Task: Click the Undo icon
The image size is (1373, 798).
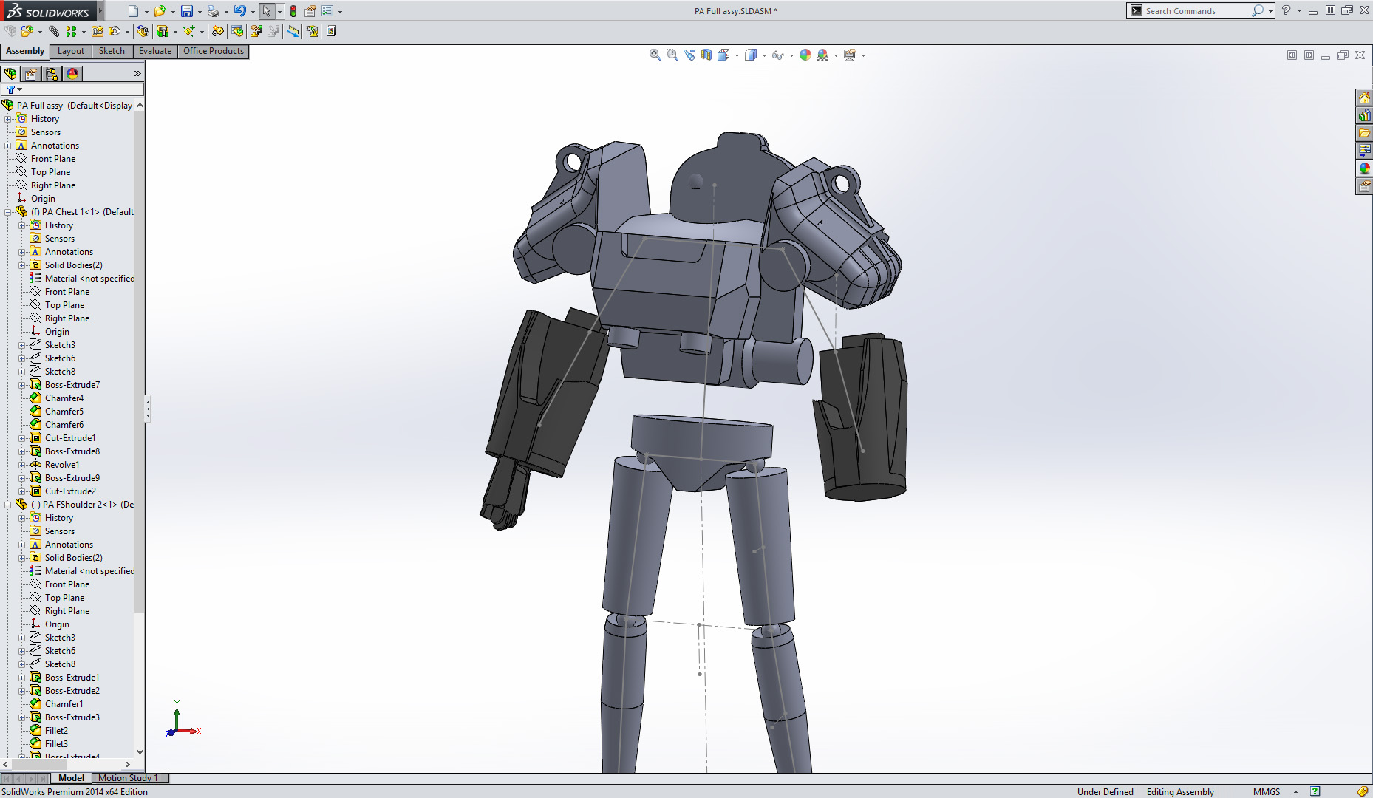Action: [x=240, y=11]
